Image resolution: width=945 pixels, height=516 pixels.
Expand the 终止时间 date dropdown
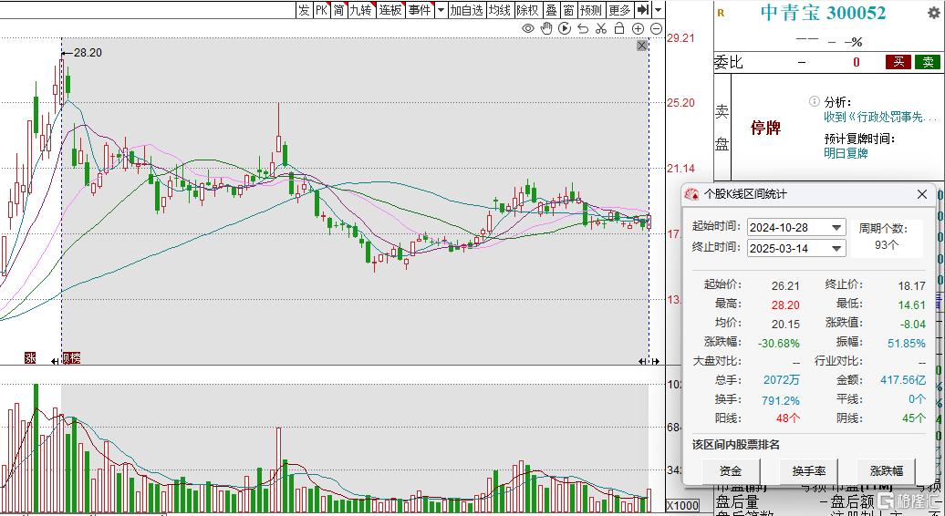click(836, 248)
